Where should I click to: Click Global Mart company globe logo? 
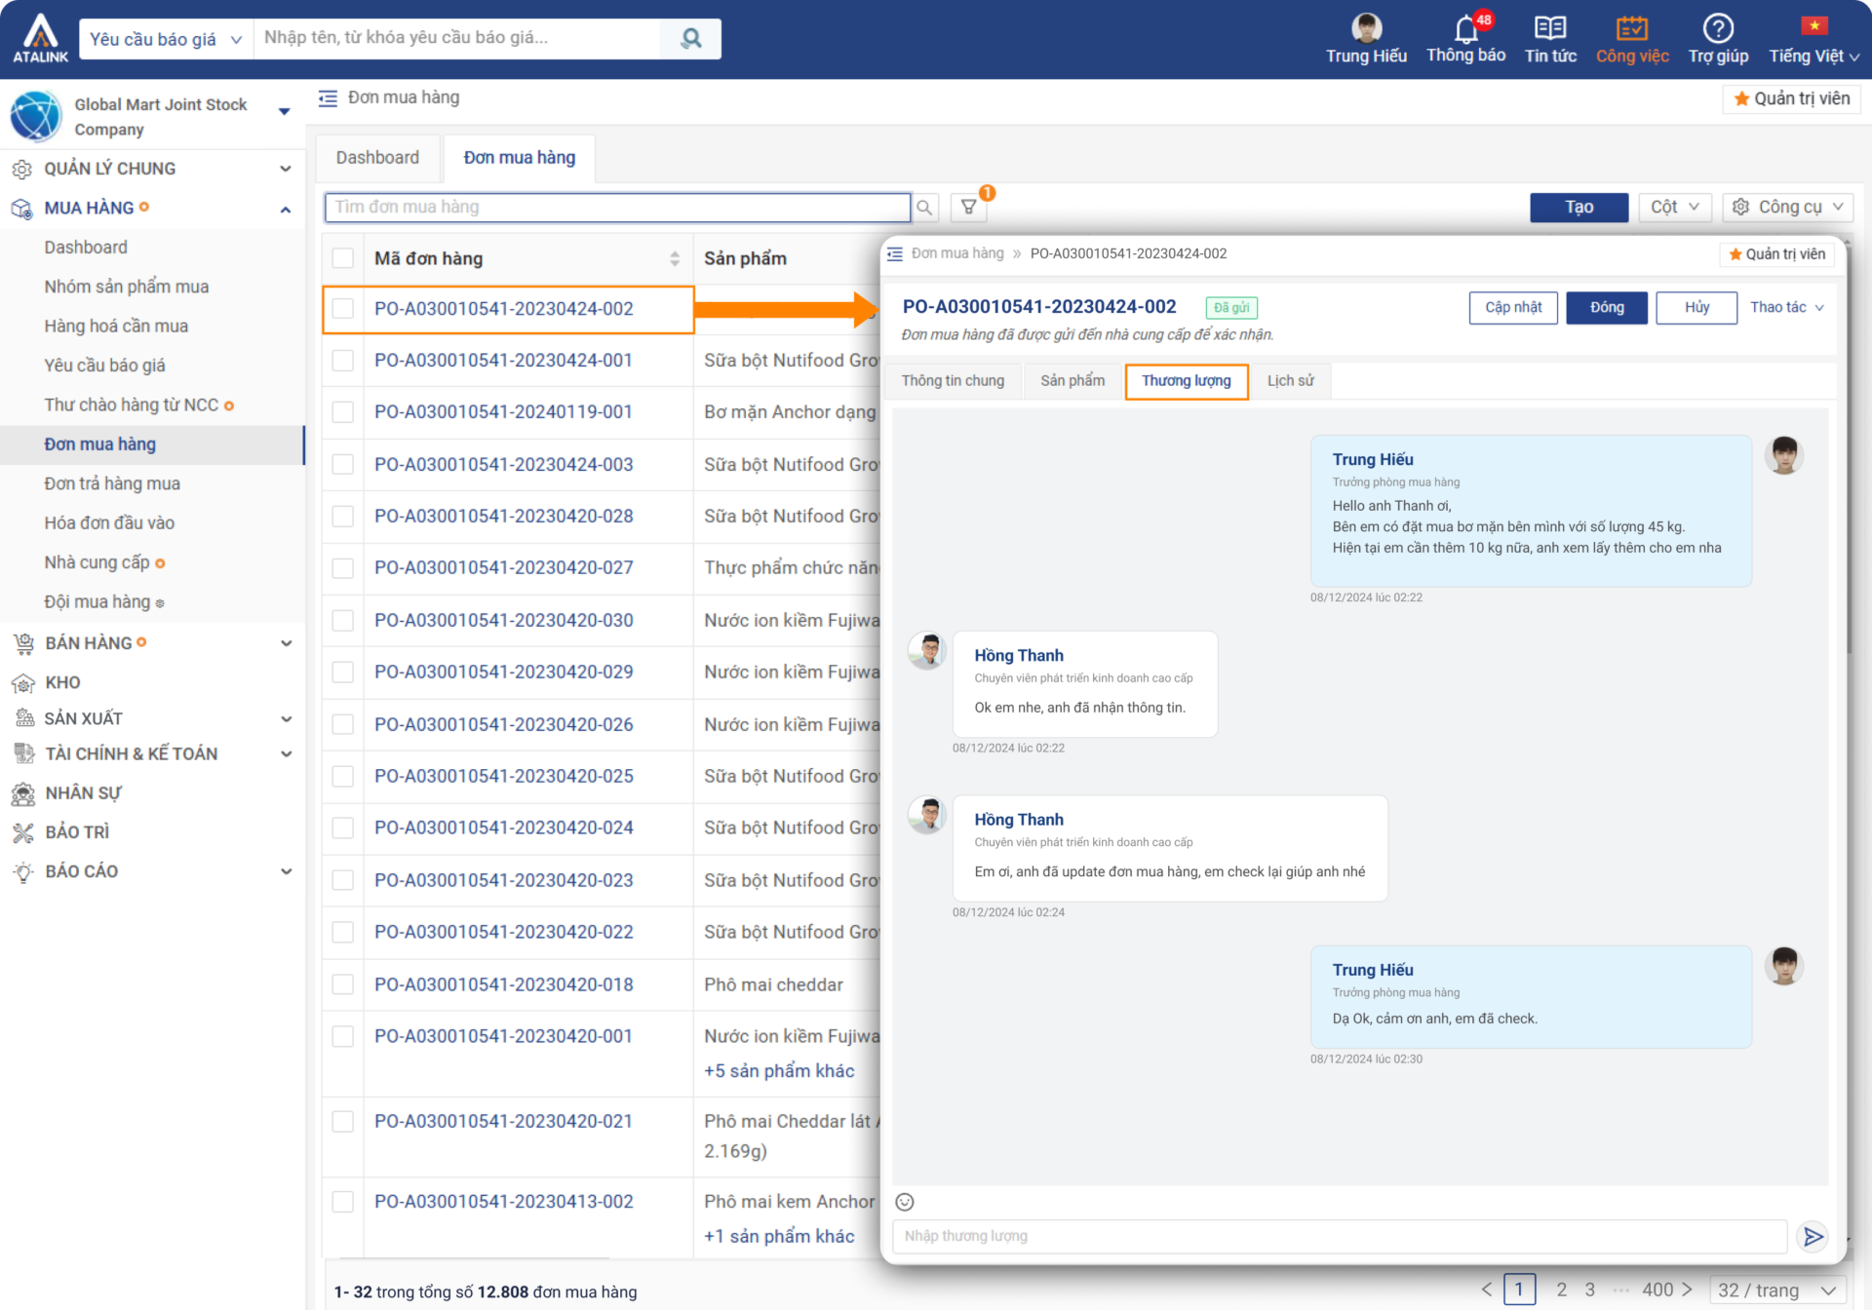coord(36,116)
